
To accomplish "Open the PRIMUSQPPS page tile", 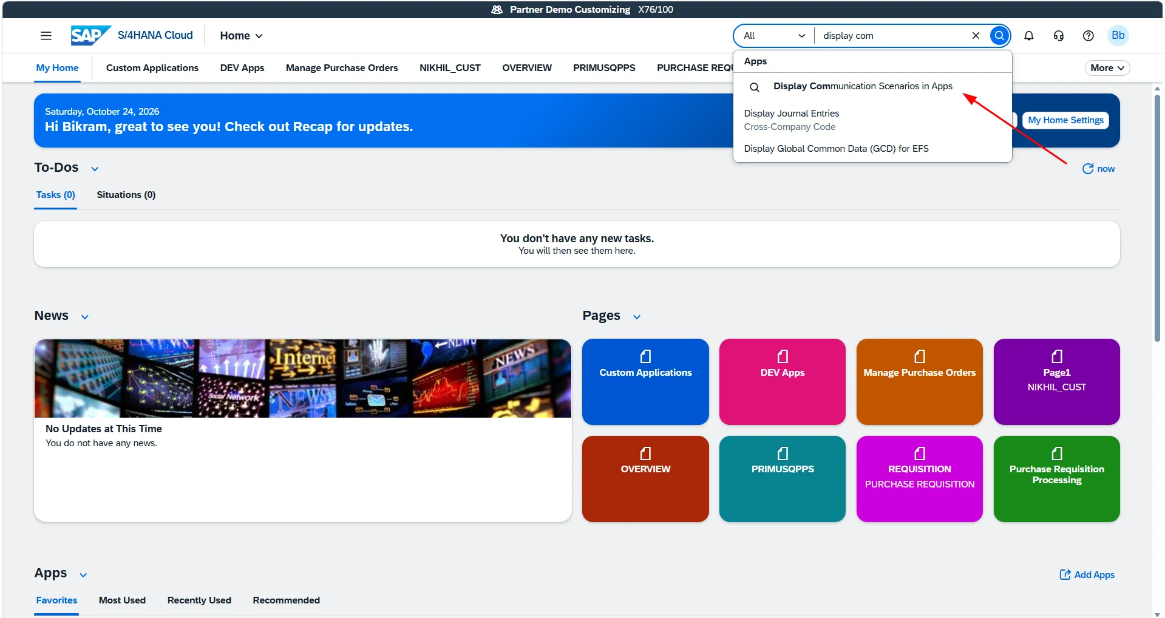I will pos(782,479).
